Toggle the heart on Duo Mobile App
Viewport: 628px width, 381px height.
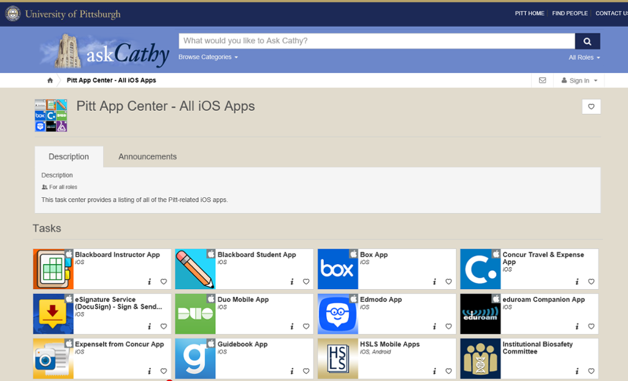click(306, 326)
